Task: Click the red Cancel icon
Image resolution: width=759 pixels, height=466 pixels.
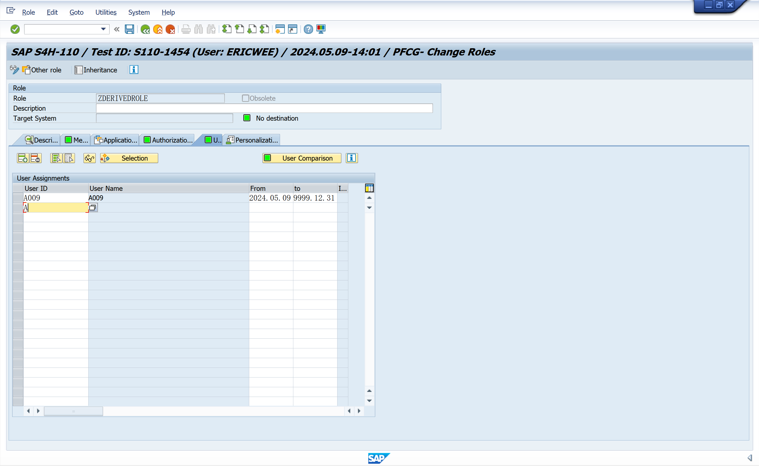Action: pyautogui.click(x=170, y=29)
